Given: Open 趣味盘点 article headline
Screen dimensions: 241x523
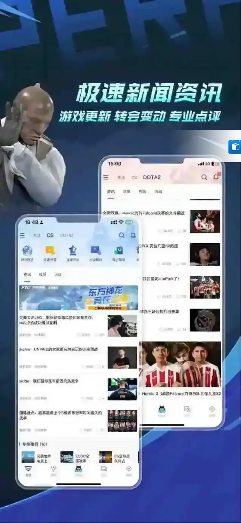Looking at the screenshot, I should [61, 416].
